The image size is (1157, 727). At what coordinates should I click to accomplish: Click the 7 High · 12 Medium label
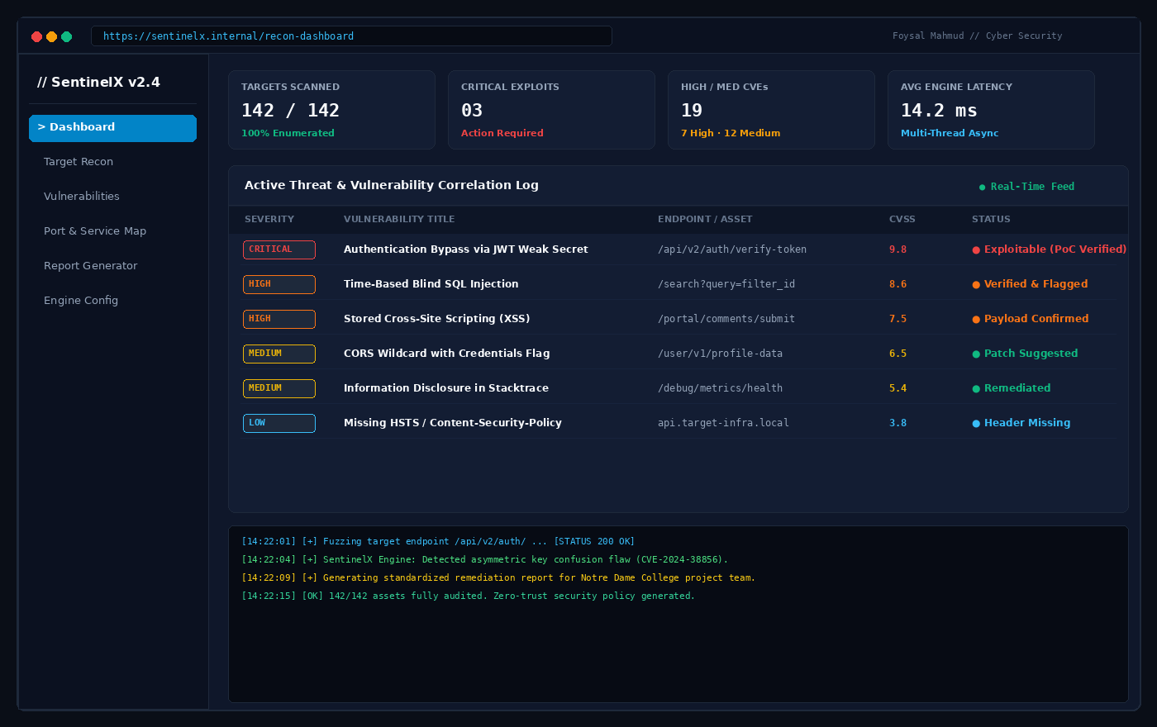(731, 133)
